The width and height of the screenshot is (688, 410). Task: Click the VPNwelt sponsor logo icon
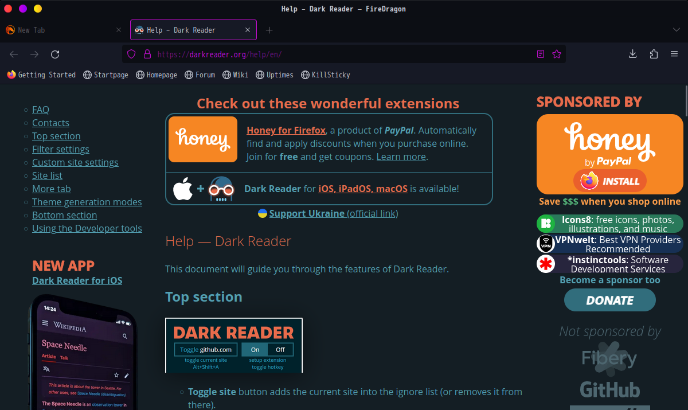click(545, 244)
